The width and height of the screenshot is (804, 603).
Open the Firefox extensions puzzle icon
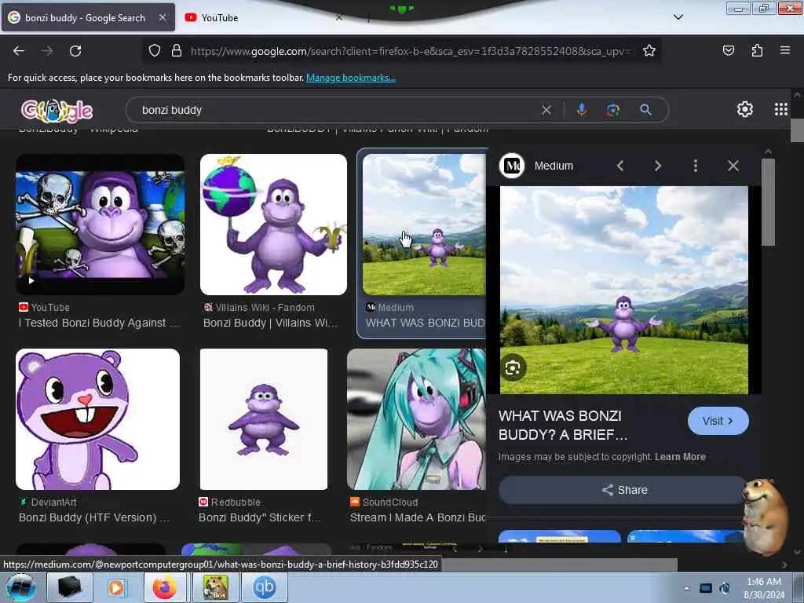point(757,51)
